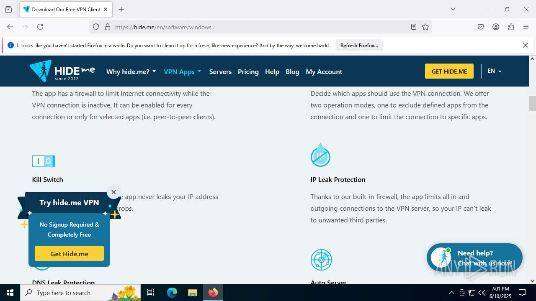Click the Kill Switch heading
This screenshot has height=301, width=536.
[x=47, y=179]
